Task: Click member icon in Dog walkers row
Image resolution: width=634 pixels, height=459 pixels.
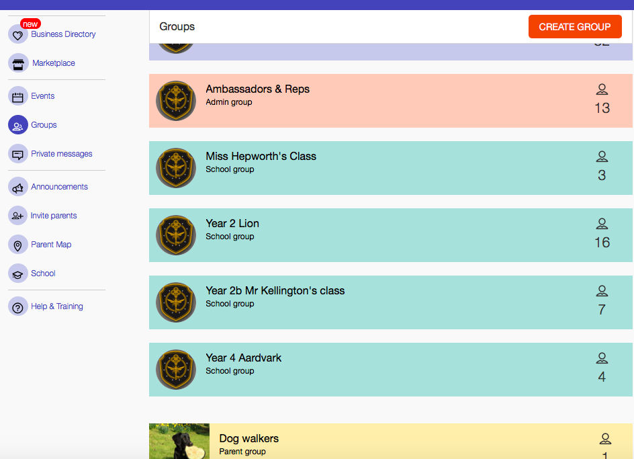Action: 605,439
